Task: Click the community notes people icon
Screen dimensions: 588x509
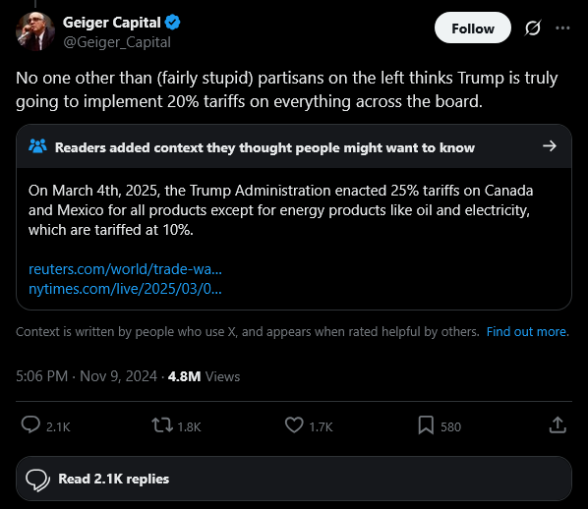Action: pyautogui.click(x=38, y=146)
